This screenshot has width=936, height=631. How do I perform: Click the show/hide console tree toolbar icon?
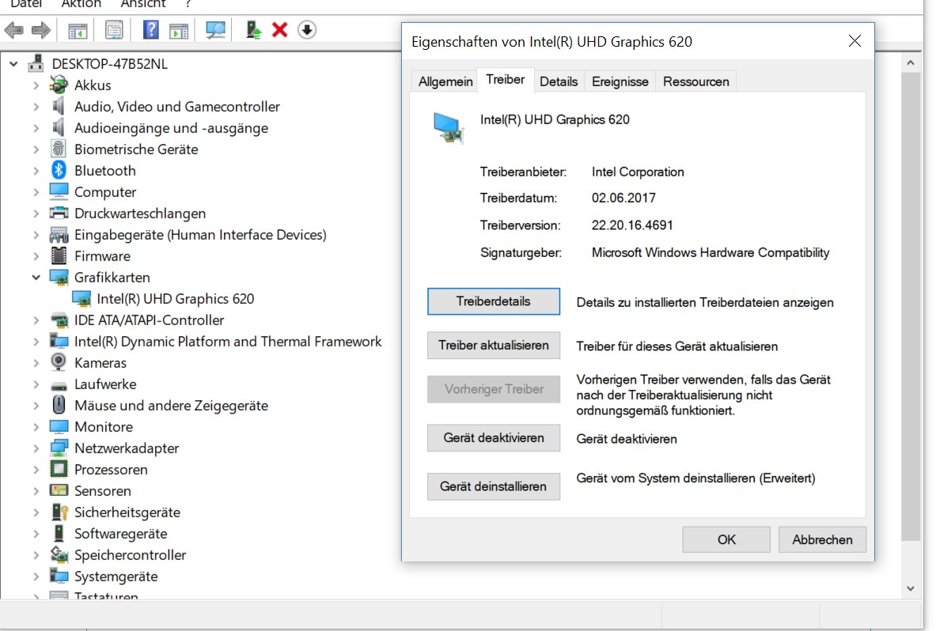(78, 30)
